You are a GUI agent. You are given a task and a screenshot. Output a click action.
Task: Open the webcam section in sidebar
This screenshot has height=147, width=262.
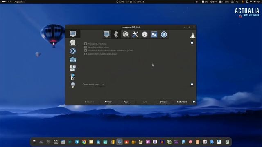pyautogui.click(x=73, y=42)
